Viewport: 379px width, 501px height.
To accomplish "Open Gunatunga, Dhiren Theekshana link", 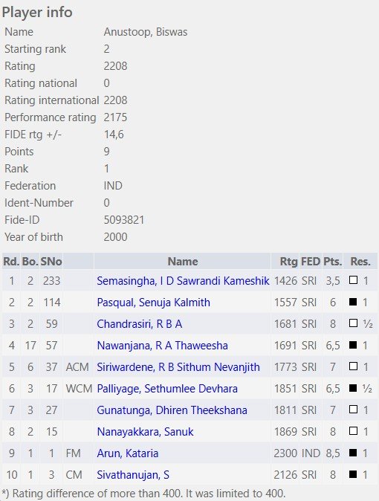I will (x=172, y=410).
